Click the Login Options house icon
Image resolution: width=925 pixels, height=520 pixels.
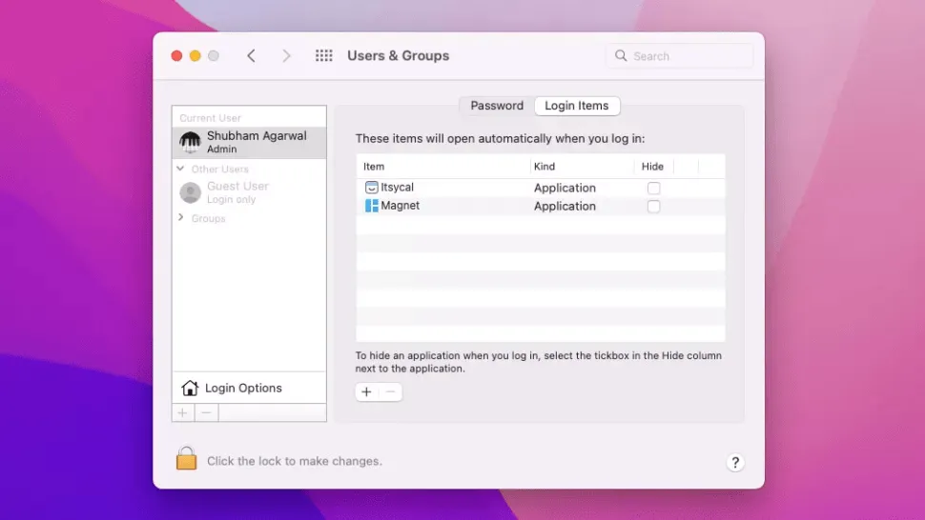pyautogui.click(x=190, y=388)
